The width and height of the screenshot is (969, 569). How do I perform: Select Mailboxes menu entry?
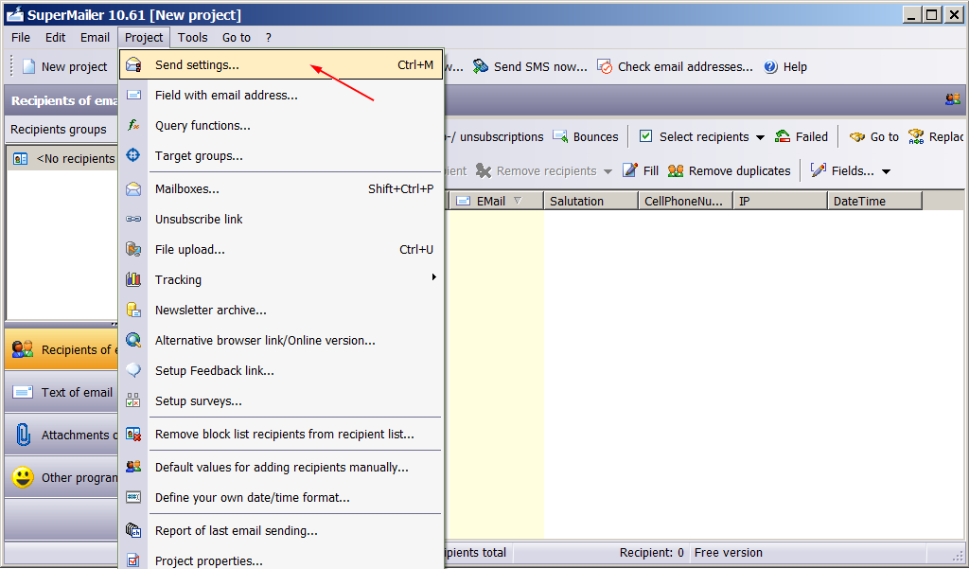click(186, 188)
